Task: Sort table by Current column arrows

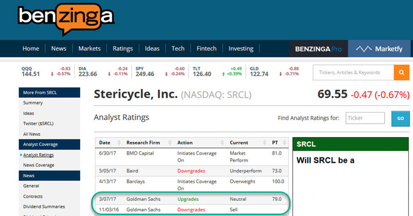Action: [x=264, y=143]
